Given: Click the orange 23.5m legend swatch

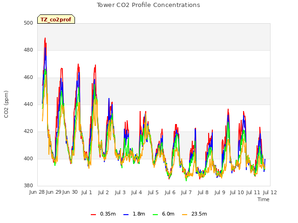Looking at the screenshot, I should 185,215.
